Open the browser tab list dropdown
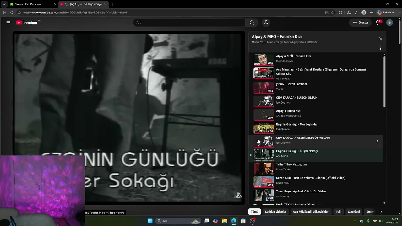 tap(4, 4)
